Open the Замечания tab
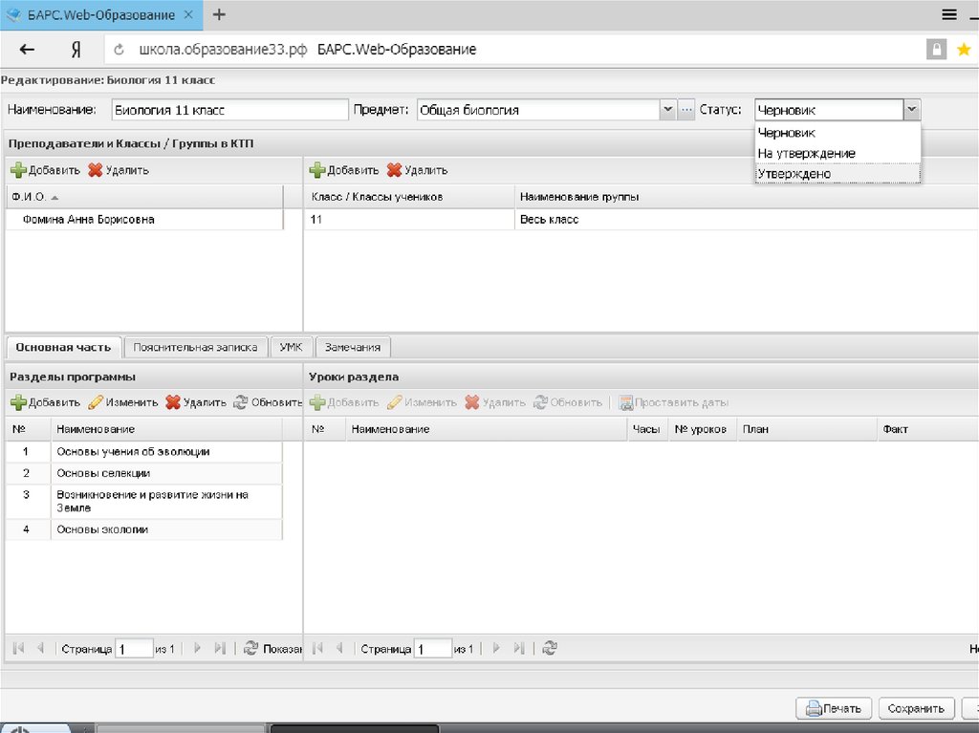Screen dimensions: 979x733 tap(352, 348)
